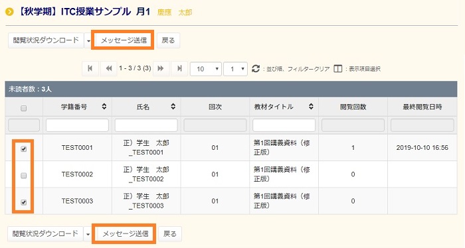Click the 教材タイトル filter input field

284,125
